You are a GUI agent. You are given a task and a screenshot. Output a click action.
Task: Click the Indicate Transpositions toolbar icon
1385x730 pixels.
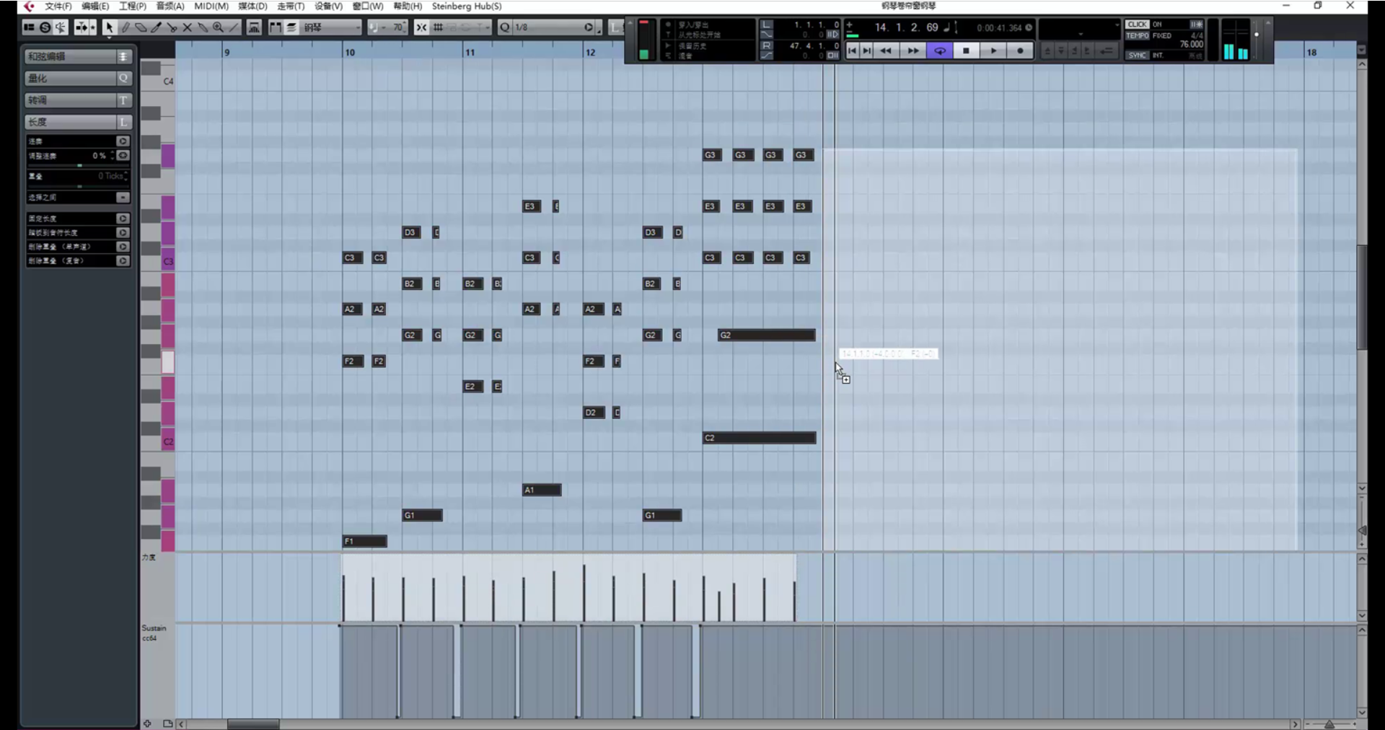pyautogui.click(x=254, y=27)
